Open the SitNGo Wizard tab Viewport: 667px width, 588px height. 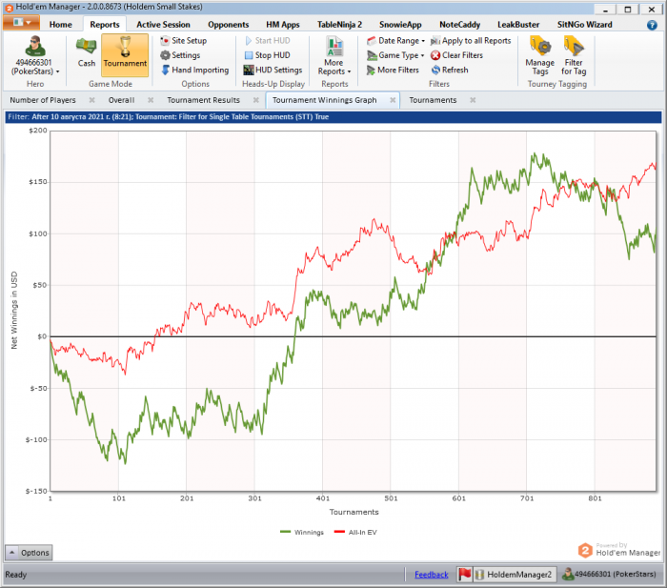[584, 25]
